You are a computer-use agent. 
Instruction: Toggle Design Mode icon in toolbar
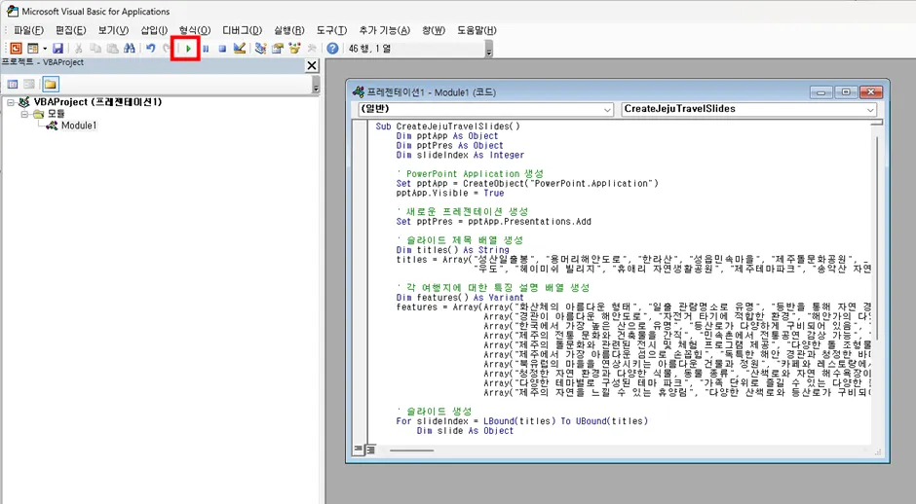coord(240,48)
